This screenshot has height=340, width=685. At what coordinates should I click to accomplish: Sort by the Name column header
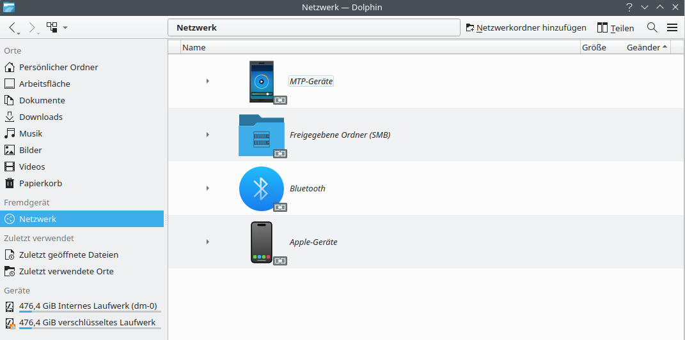(x=381, y=47)
